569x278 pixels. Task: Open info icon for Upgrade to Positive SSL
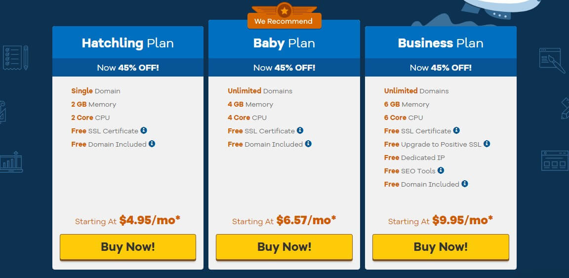tap(487, 144)
